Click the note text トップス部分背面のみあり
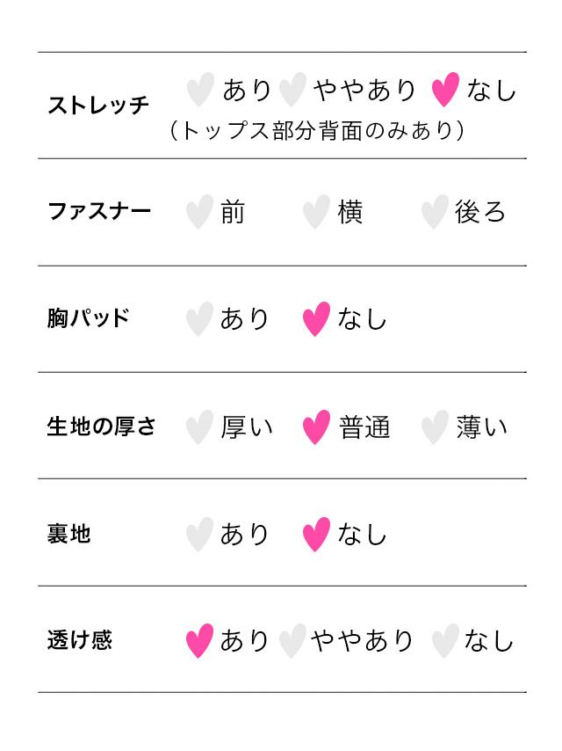This screenshot has height=751, width=562. coord(316,130)
